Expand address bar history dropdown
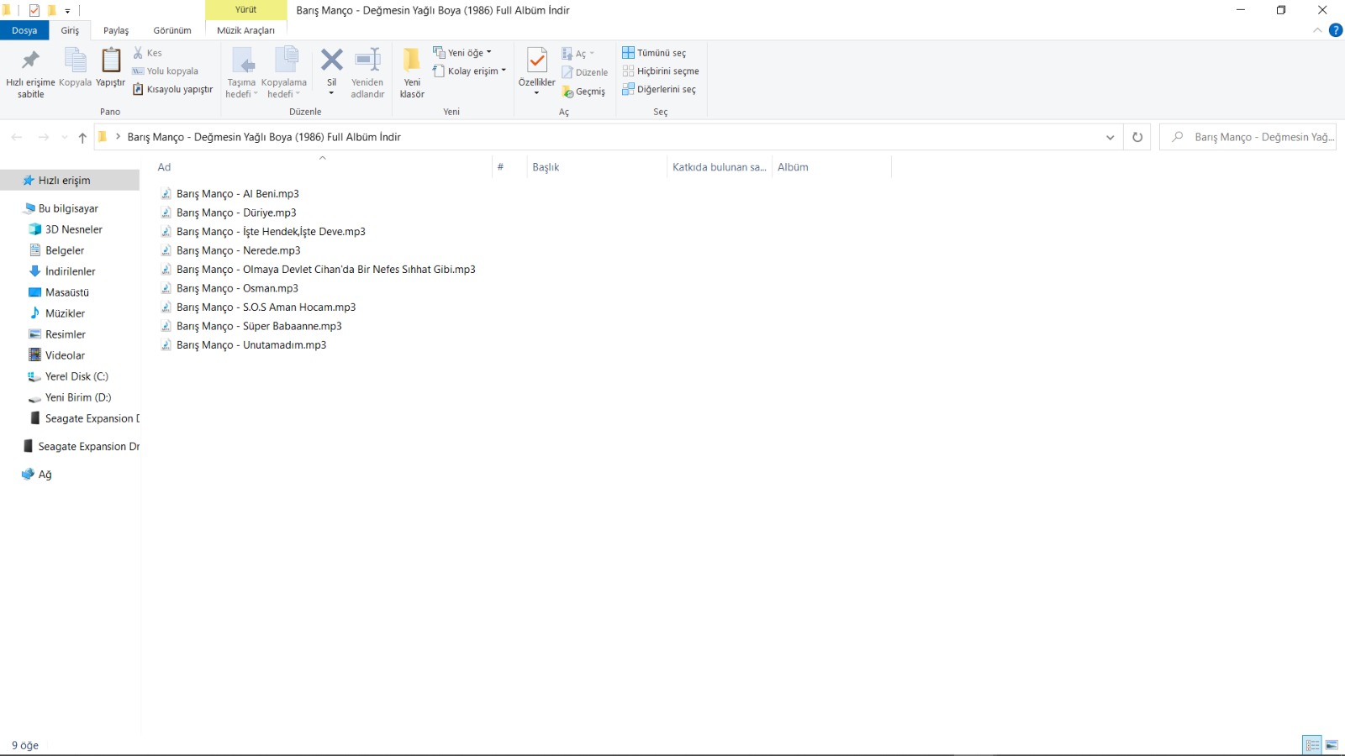1345x756 pixels. click(1110, 137)
